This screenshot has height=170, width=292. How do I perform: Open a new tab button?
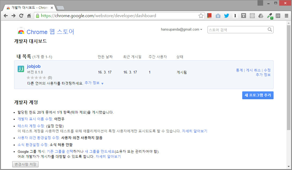click(x=60, y=8)
